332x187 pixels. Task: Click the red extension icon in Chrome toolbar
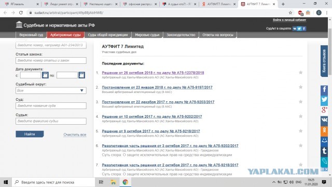point(300,13)
